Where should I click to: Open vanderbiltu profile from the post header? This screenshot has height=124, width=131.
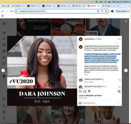(88, 39)
